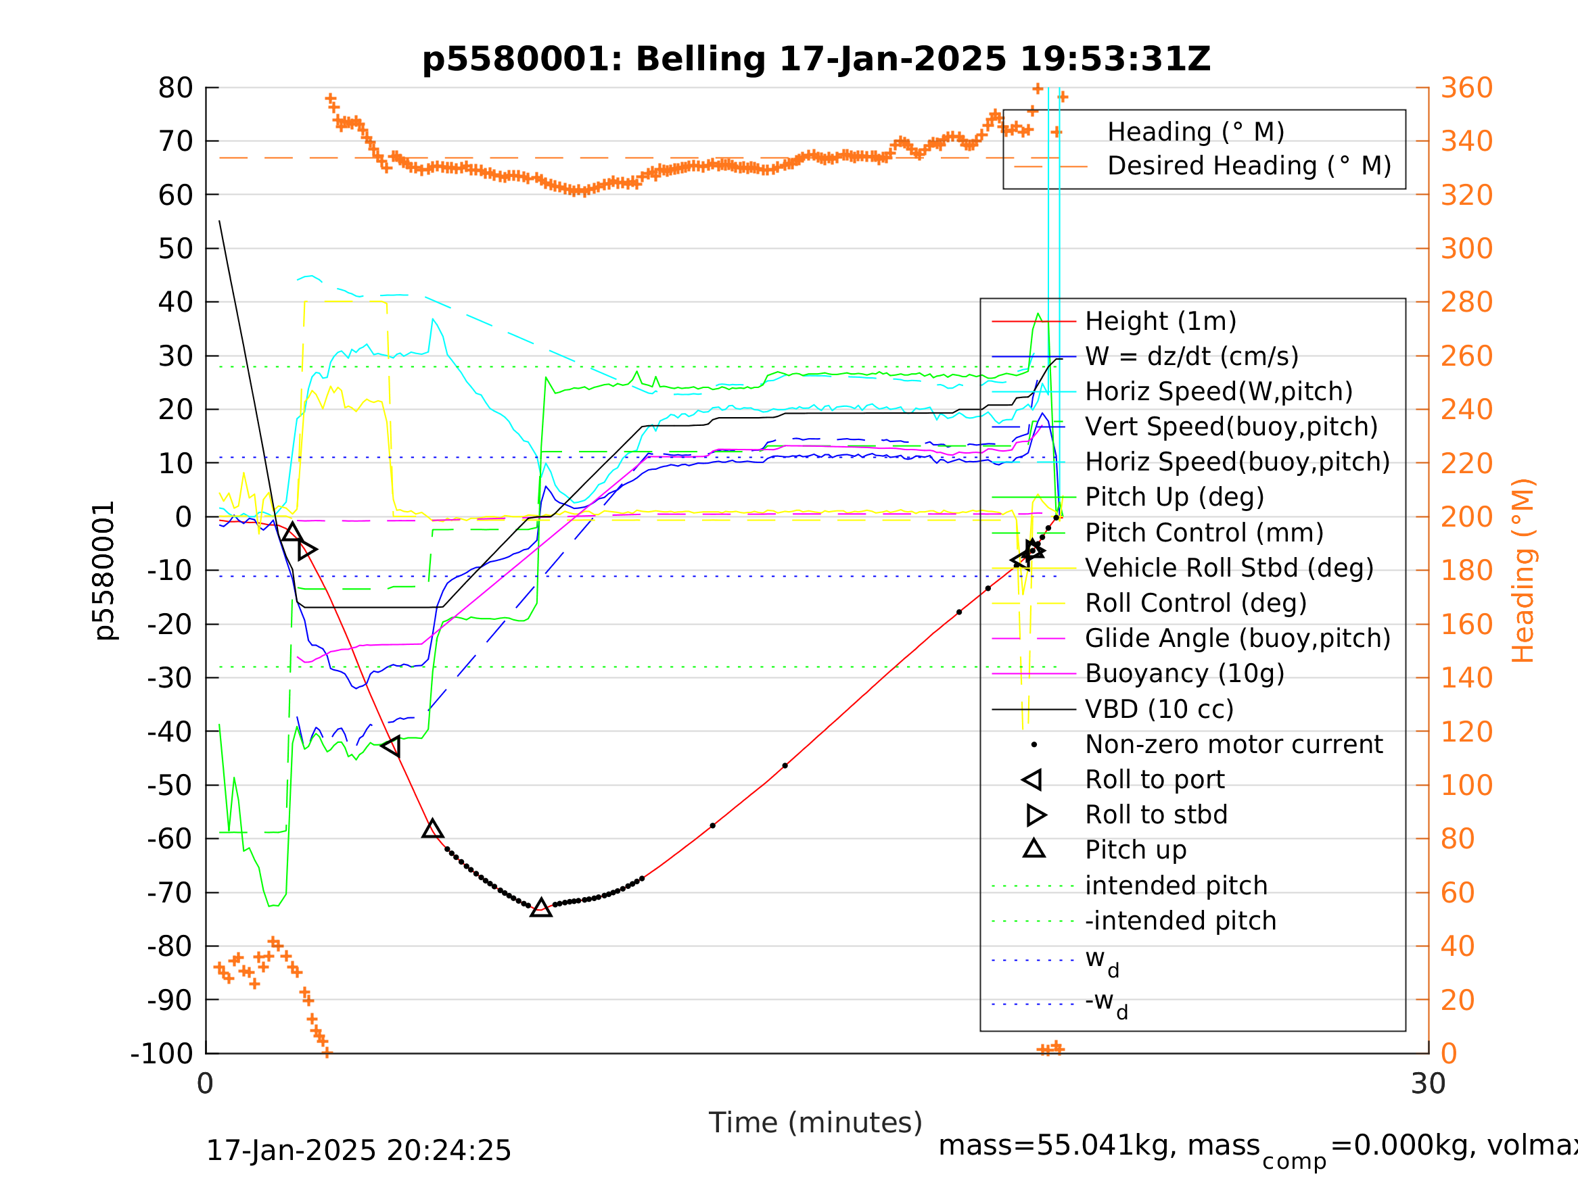Click the 'Non-zero motor current' dot legend icon
Image resolution: width=1578 pixels, height=1183 pixels.
pos(1034,745)
